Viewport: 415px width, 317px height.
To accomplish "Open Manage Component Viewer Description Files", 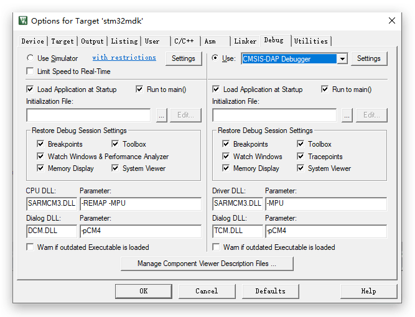I will point(207,264).
